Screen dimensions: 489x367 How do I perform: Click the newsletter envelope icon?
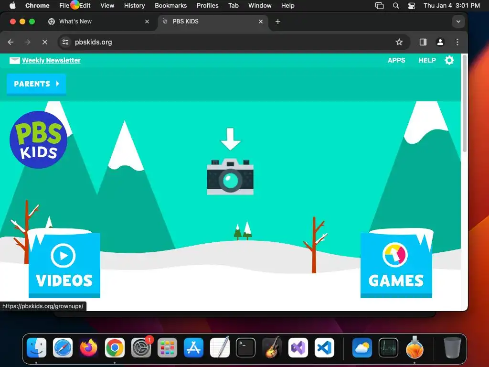(x=15, y=61)
